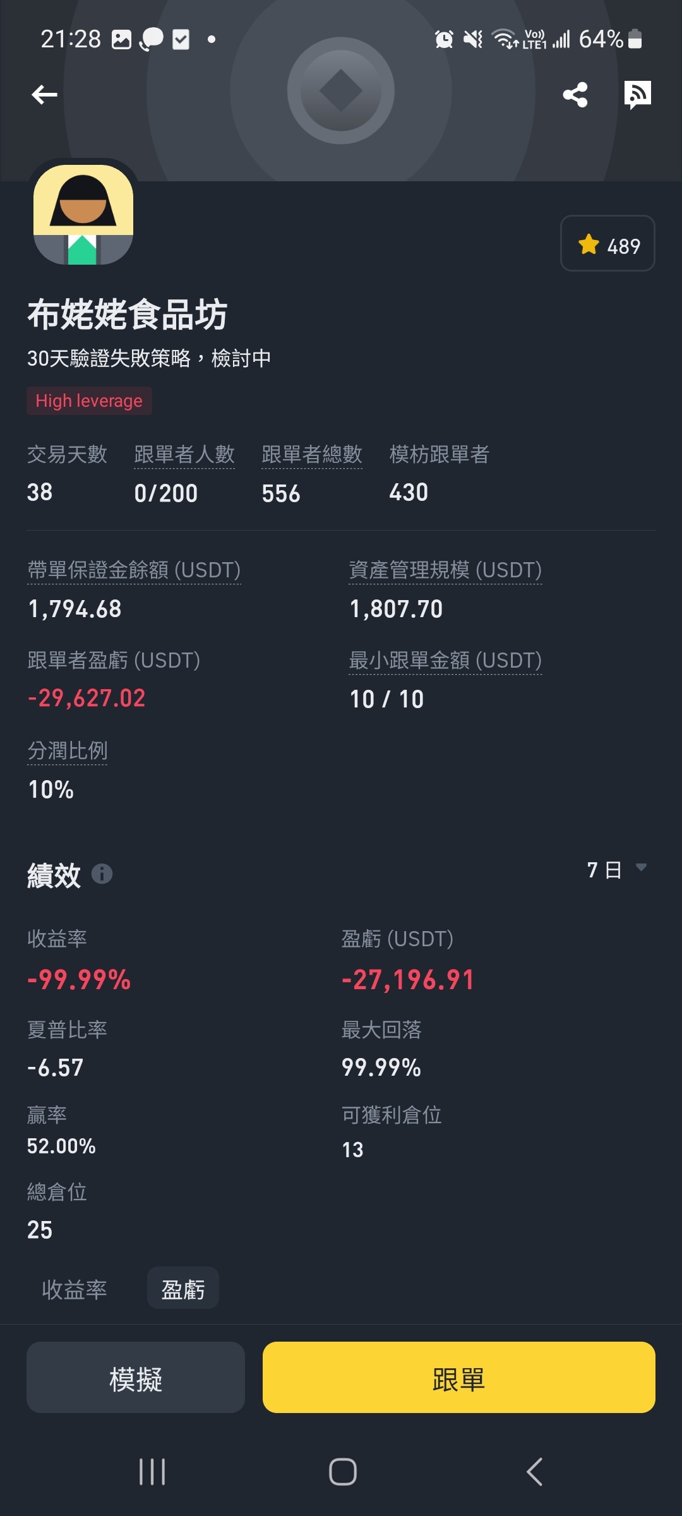This screenshot has height=1516, width=682.
Task: Tap the 跟單者人數 label tooltip
Action: [184, 455]
